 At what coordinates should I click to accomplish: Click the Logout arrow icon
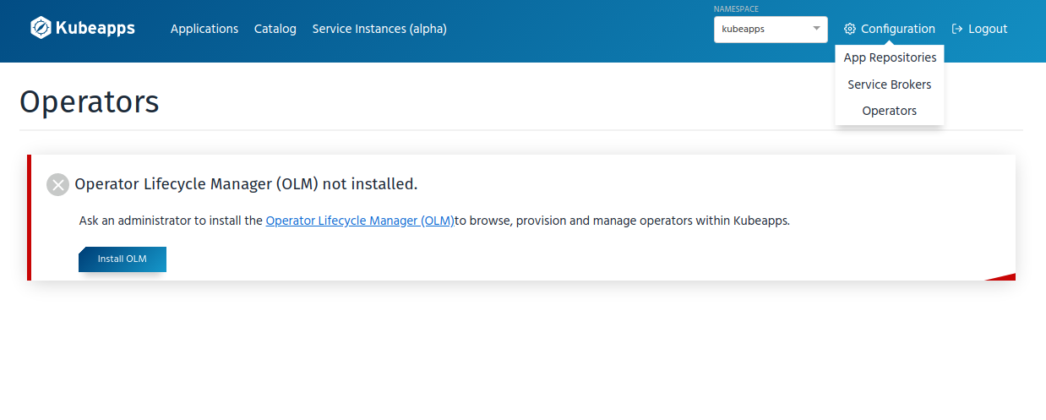pyautogui.click(x=957, y=29)
